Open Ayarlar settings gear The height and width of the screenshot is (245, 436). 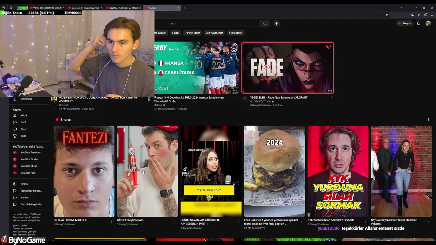click(x=15, y=184)
